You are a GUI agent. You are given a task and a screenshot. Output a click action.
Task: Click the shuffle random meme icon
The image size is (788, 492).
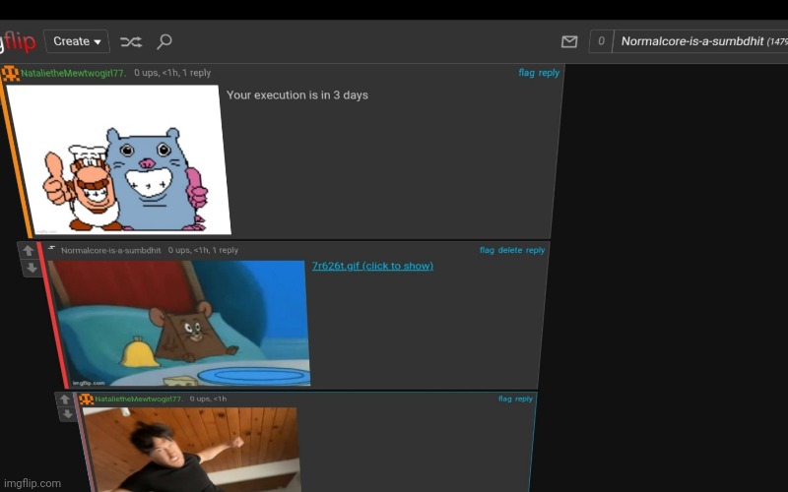(x=131, y=41)
